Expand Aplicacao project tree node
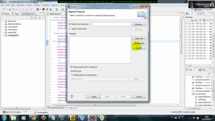This screenshot has width=215, height=121. click(x=3, y=21)
